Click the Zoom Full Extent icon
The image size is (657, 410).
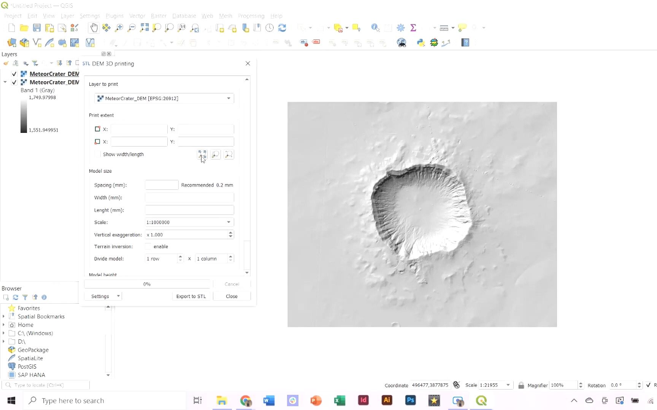(x=144, y=28)
